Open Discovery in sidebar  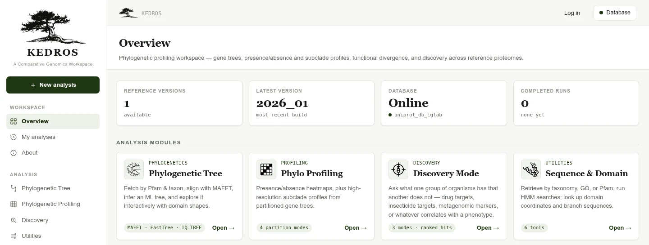pyautogui.click(x=53, y=220)
